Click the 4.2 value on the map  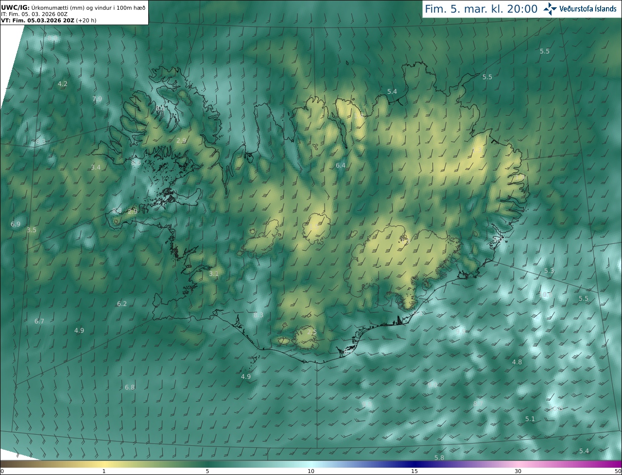[63, 84]
